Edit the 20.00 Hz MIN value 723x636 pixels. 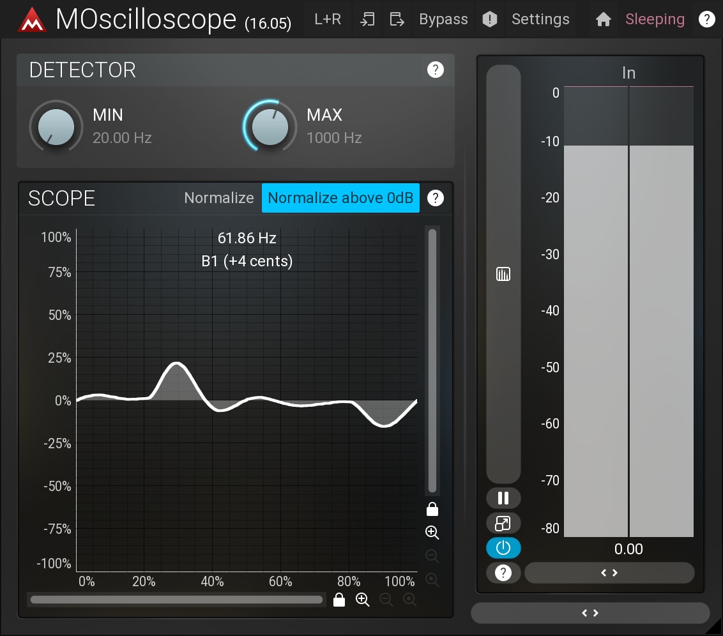coord(122,138)
